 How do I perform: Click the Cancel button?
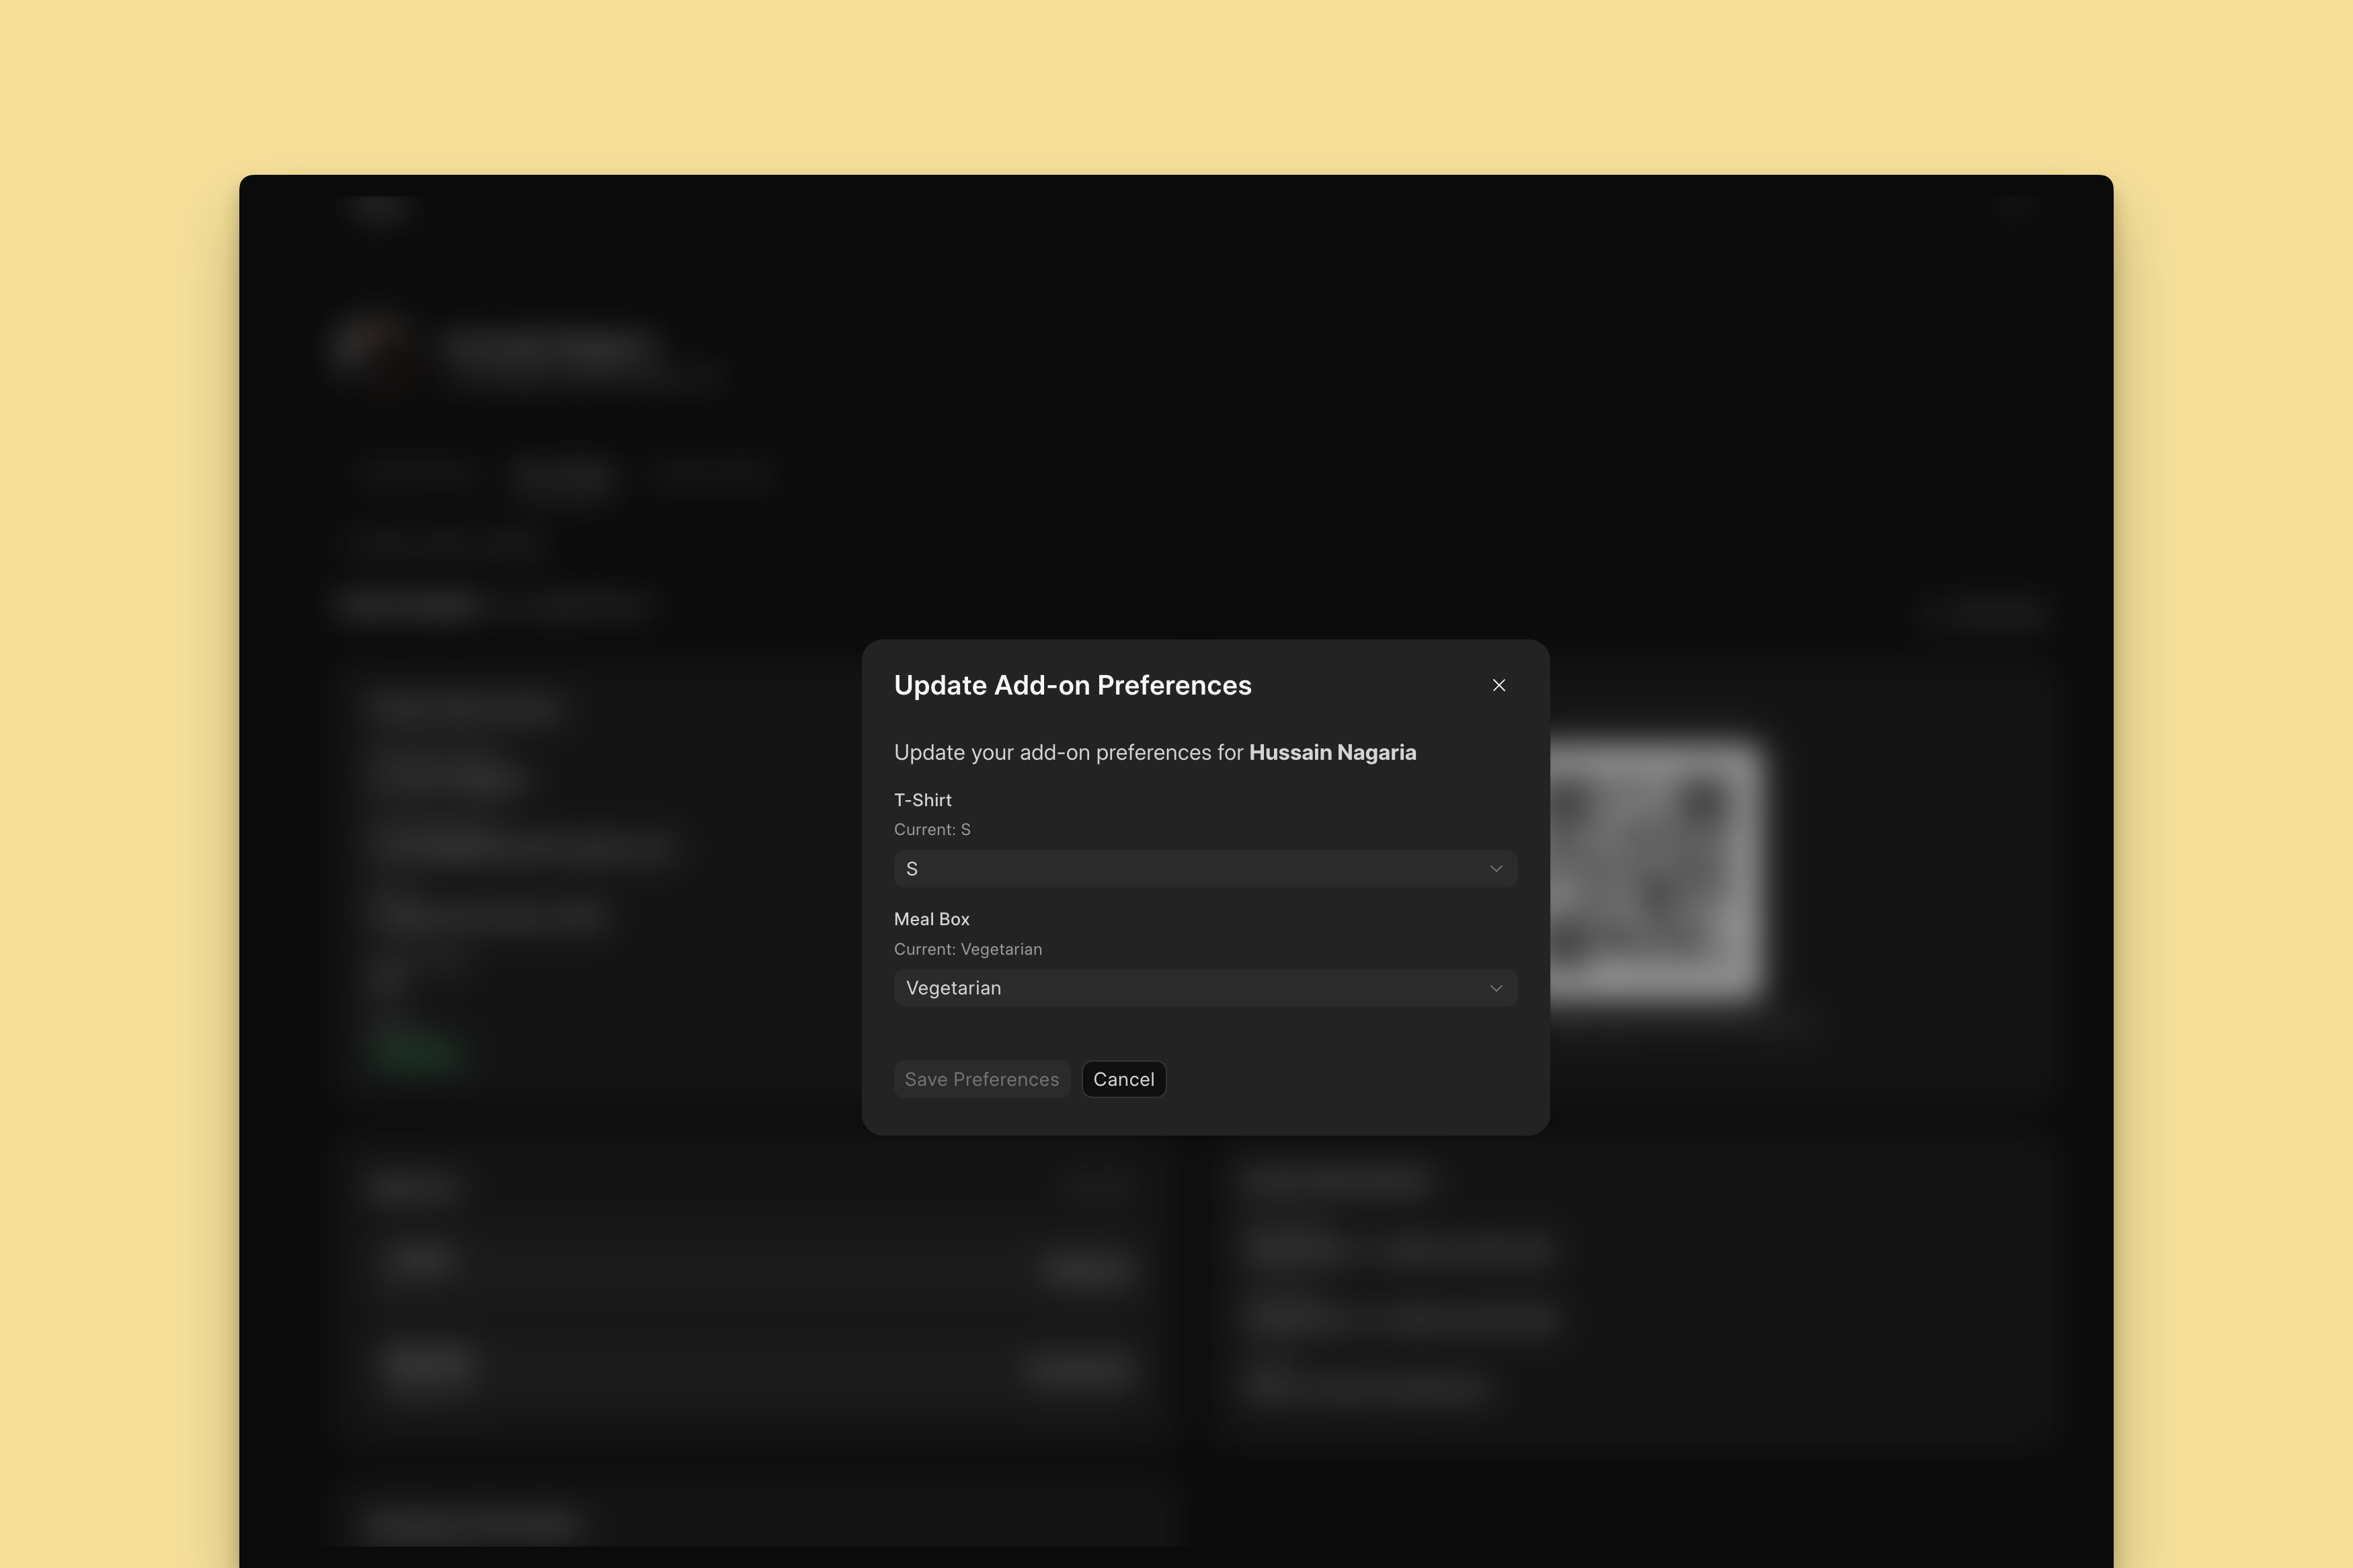pyautogui.click(x=1123, y=1079)
